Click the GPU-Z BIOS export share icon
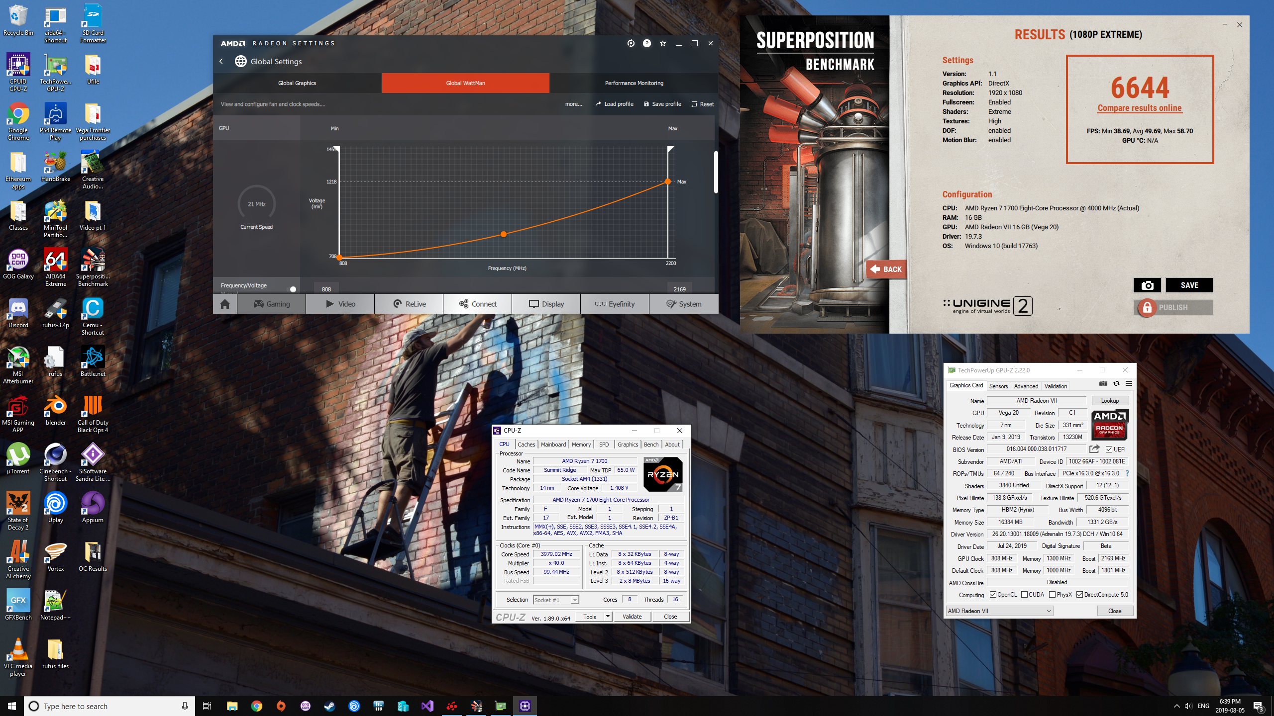 click(x=1094, y=449)
